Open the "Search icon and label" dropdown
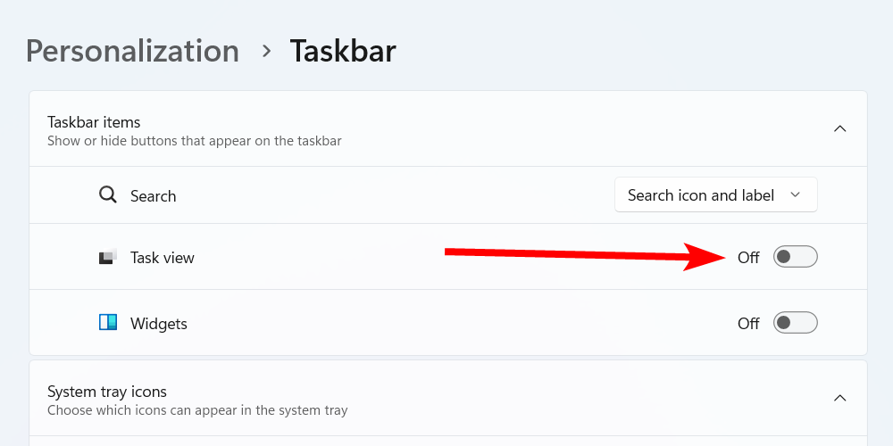The image size is (893, 446). click(700, 195)
